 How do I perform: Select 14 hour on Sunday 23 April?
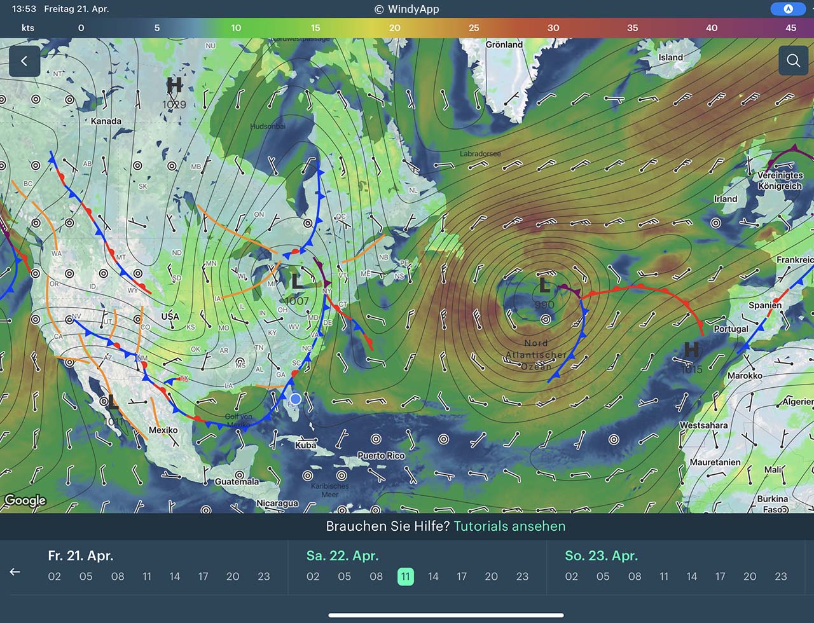coord(692,577)
